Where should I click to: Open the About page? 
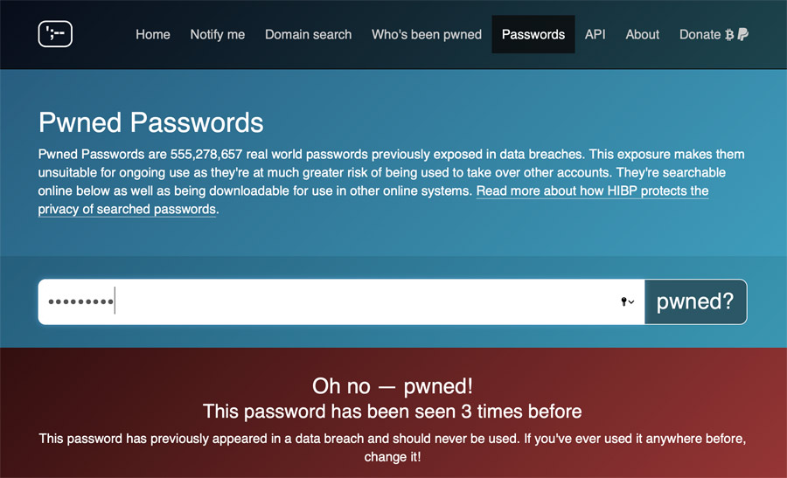(642, 34)
